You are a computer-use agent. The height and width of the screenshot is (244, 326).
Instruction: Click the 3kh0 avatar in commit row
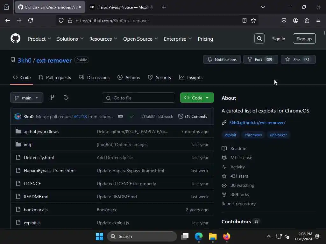pos(18,116)
